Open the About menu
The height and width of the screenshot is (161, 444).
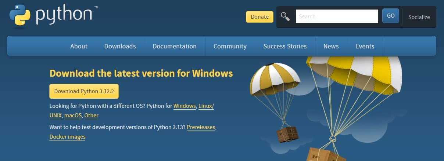click(79, 46)
